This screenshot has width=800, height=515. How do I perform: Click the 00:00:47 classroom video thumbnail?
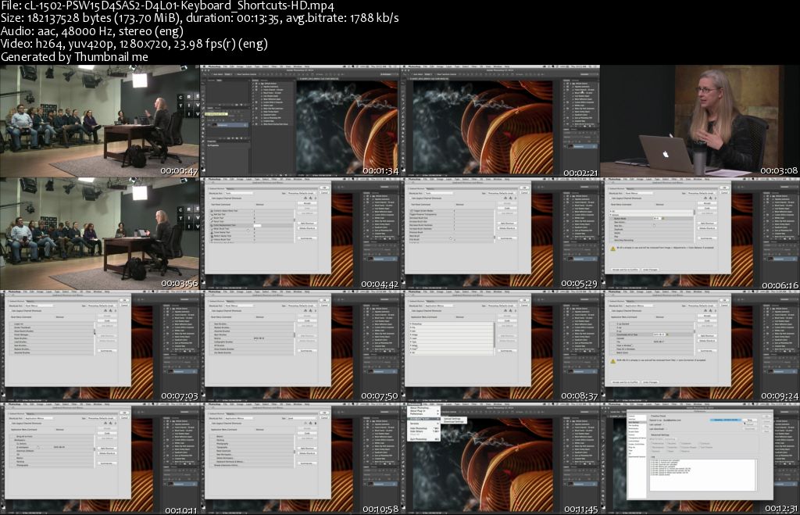click(x=100, y=120)
